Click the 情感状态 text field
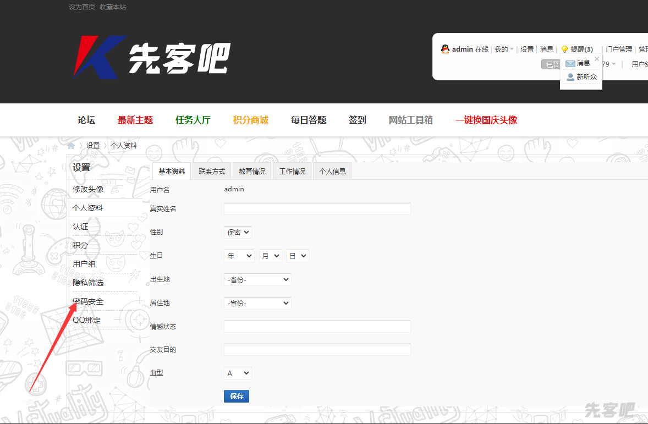The height and width of the screenshot is (424, 648). (x=317, y=327)
